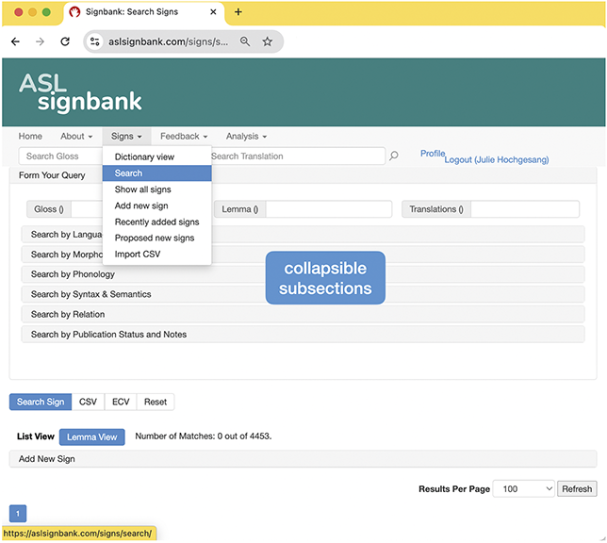Click the Search Translation field
Viewport: 607px width, 543px height.
coord(298,156)
